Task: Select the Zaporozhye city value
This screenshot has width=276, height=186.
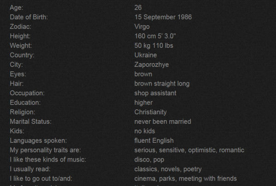Action: pyautogui.click(x=151, y=64)
